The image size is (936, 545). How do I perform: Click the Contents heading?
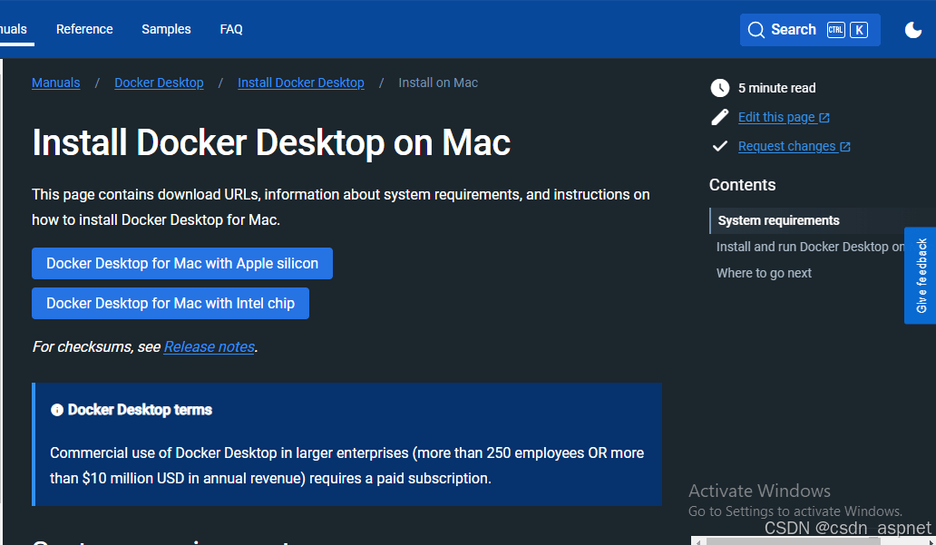click(x=742, y=185)
